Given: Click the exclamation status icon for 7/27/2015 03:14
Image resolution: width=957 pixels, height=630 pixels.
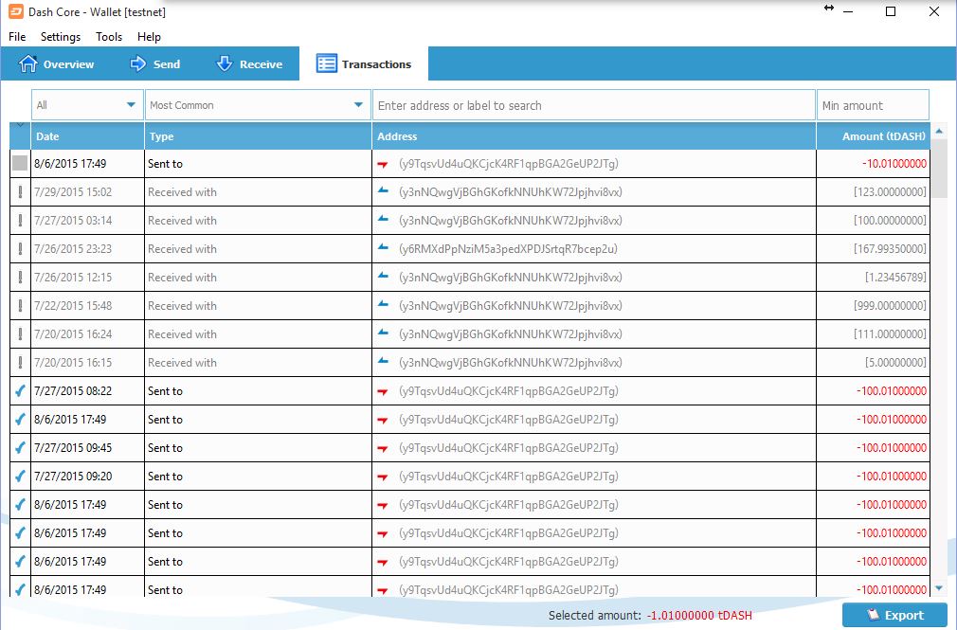Looking at the screenshot, I should [x=20, y=221].
